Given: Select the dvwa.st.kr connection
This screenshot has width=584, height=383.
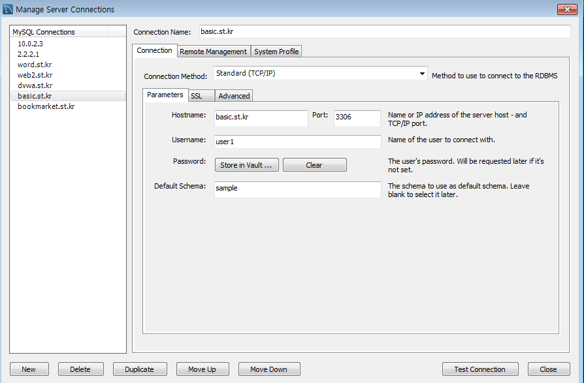Looking at the screenshot, I should [68, 85].
